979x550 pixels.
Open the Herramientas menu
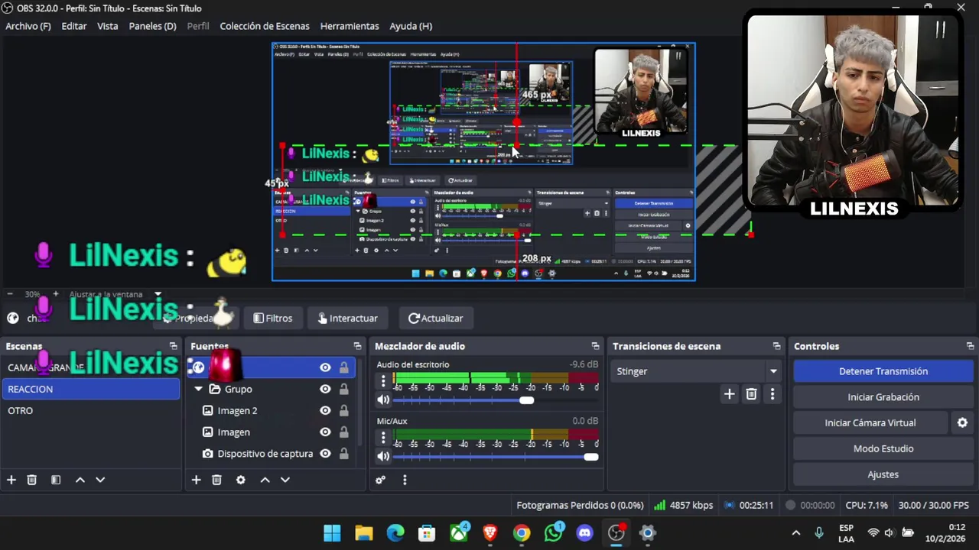350,26
